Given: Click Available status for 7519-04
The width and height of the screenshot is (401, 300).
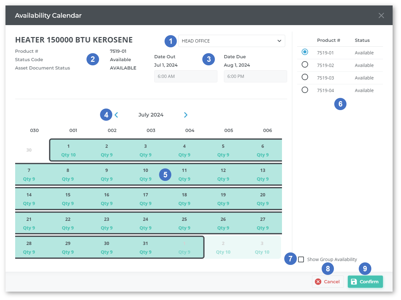Looking at the screenshot, I should pos(364,90).
